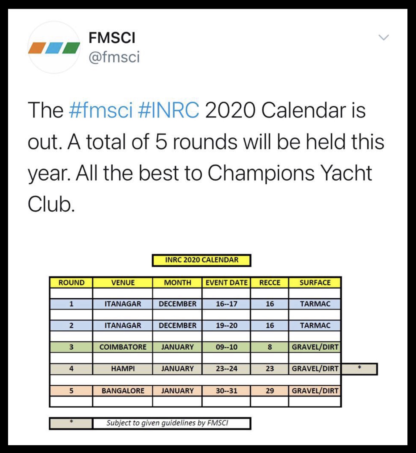Open the FMSCI profile avatar
The height and width of the screenshot is (453, 416).
tap(54, 48)
